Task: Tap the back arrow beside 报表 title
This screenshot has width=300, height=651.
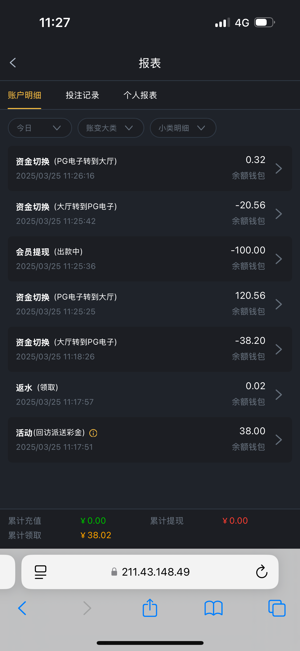Action: [13, 63]
